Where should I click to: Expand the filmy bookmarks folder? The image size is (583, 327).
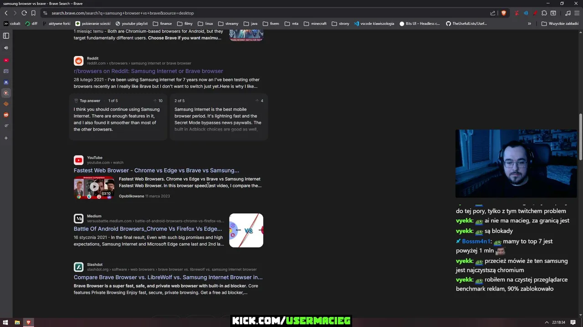(x=185, y=24)
